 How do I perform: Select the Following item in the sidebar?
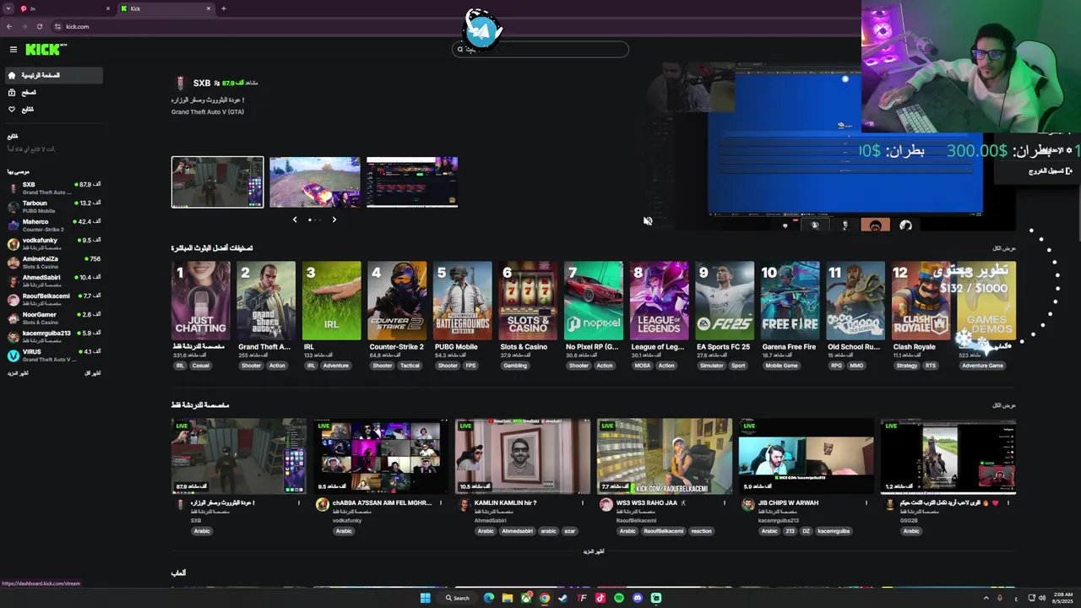pos(54,109)
